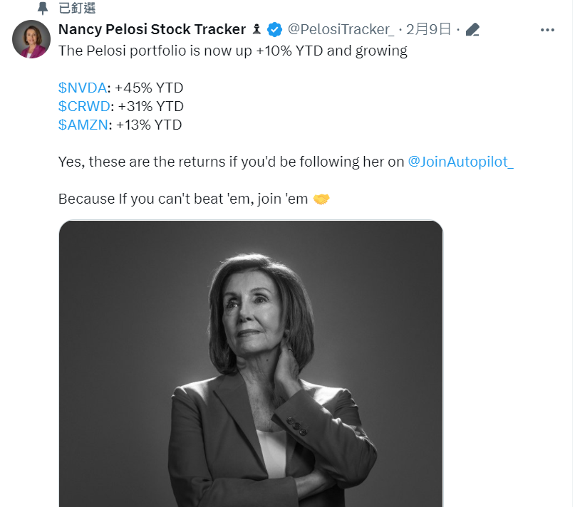Open the $NVDA cashtag
The height and width of the screenshot is (507, 580).
(x=83, y=88)
